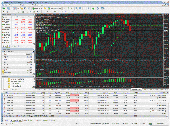
Task: Select the Equidistant Channel tool
Action: [x=23, y=12]
